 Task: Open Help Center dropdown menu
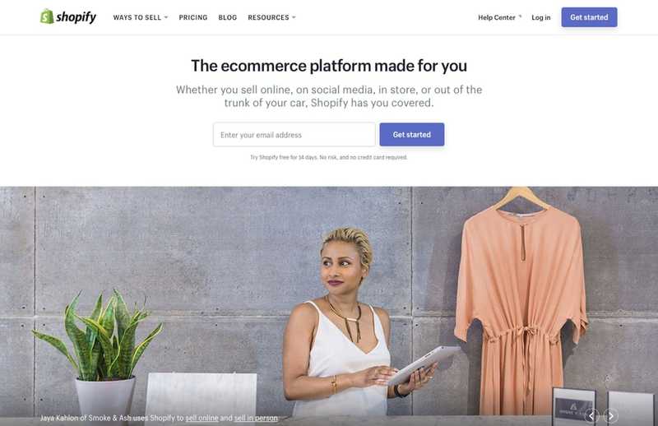click(x=499, y=17)
